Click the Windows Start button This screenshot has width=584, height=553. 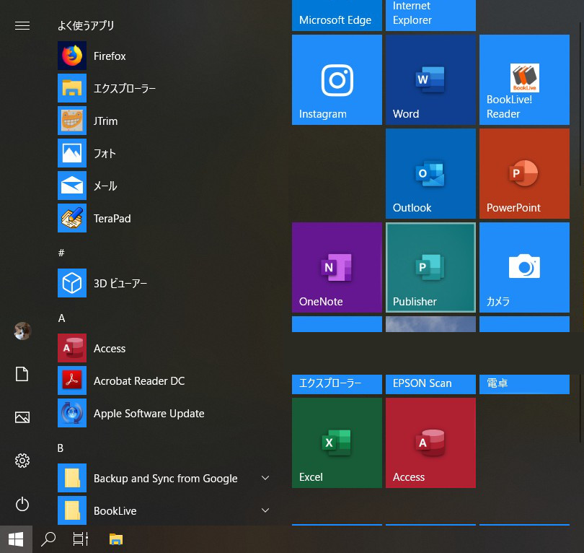tap(16, 539)
